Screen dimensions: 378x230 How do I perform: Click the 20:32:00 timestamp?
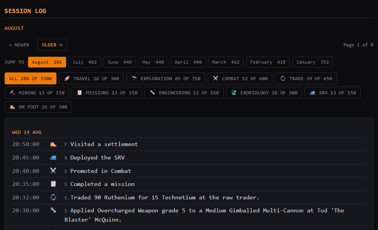[x=26, y=197]
